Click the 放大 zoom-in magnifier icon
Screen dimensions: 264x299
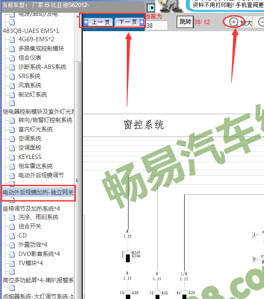(x=234, y=22)
